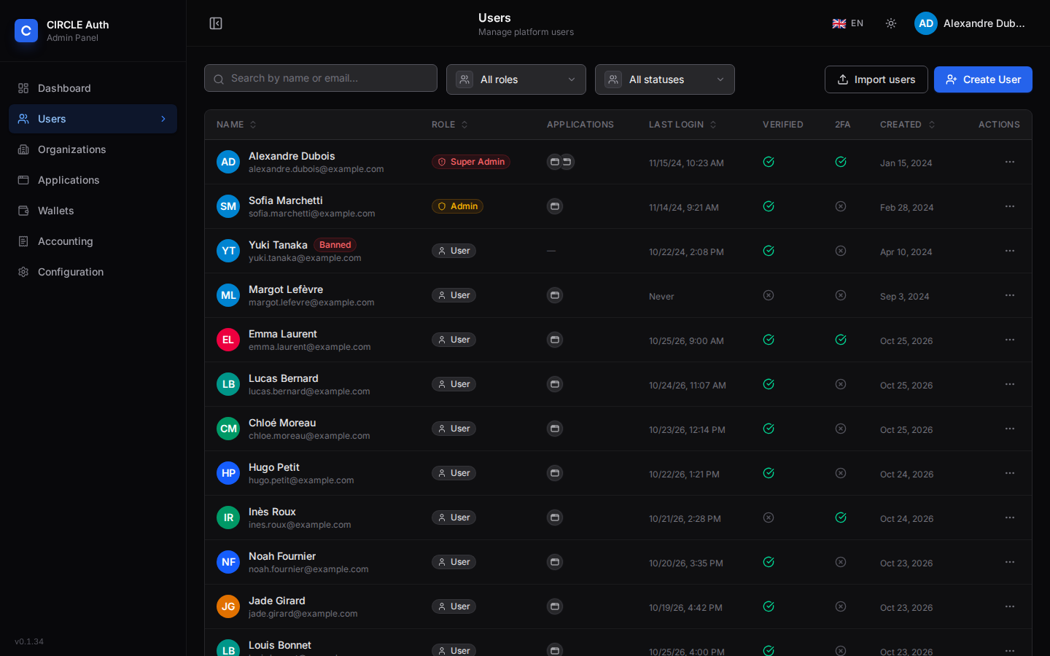1050x656 pixels.
Task: Click the CIRCLE Auth logo icon
Action: (26, 31)
